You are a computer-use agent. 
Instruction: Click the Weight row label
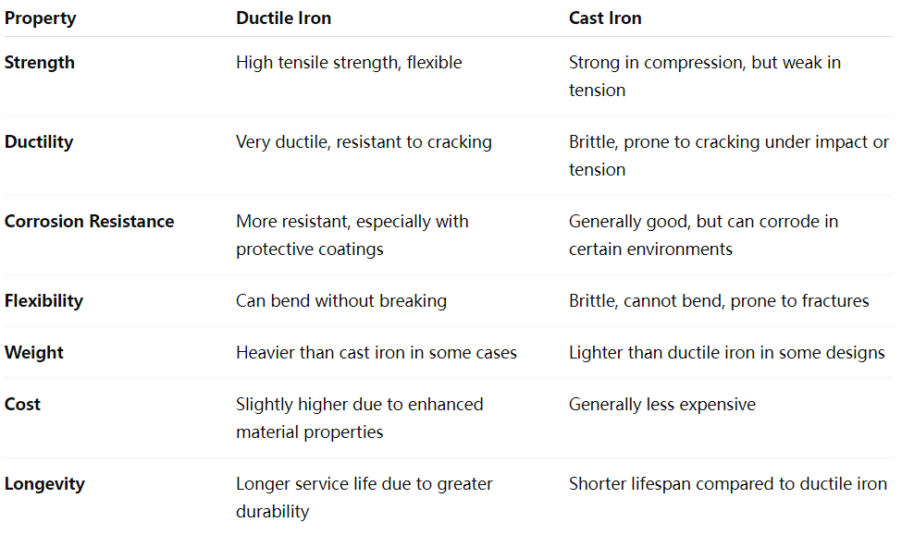click(x=34, y=353)
